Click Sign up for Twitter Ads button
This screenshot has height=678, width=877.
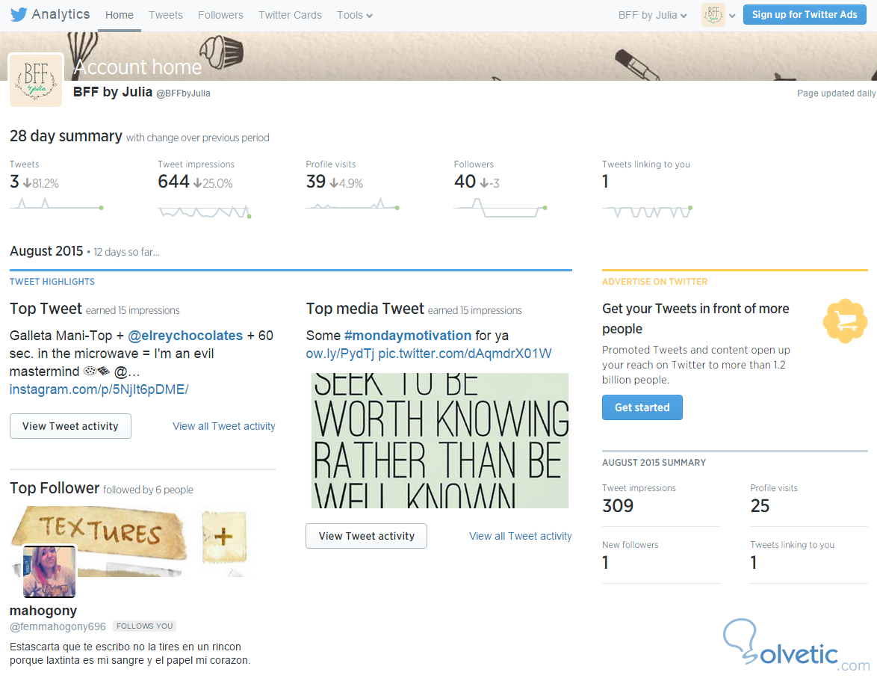point(805,14)
